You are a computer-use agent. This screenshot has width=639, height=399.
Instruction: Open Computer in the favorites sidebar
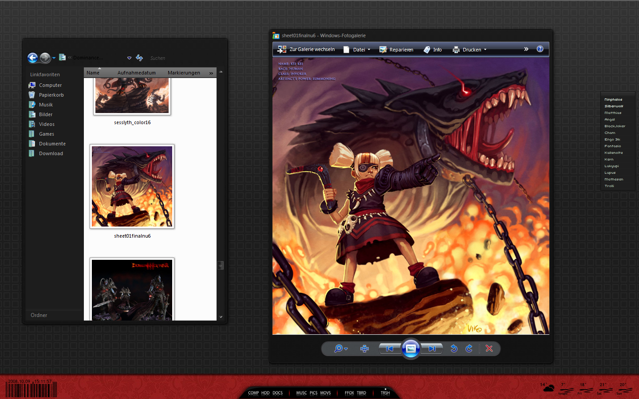[46, 85]
